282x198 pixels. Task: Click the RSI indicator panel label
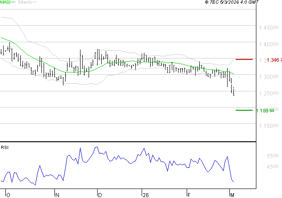tap(4, 147)
